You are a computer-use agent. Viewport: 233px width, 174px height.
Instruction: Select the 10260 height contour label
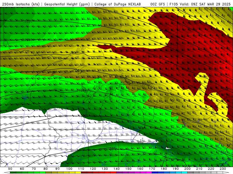(x=28, y=40)
